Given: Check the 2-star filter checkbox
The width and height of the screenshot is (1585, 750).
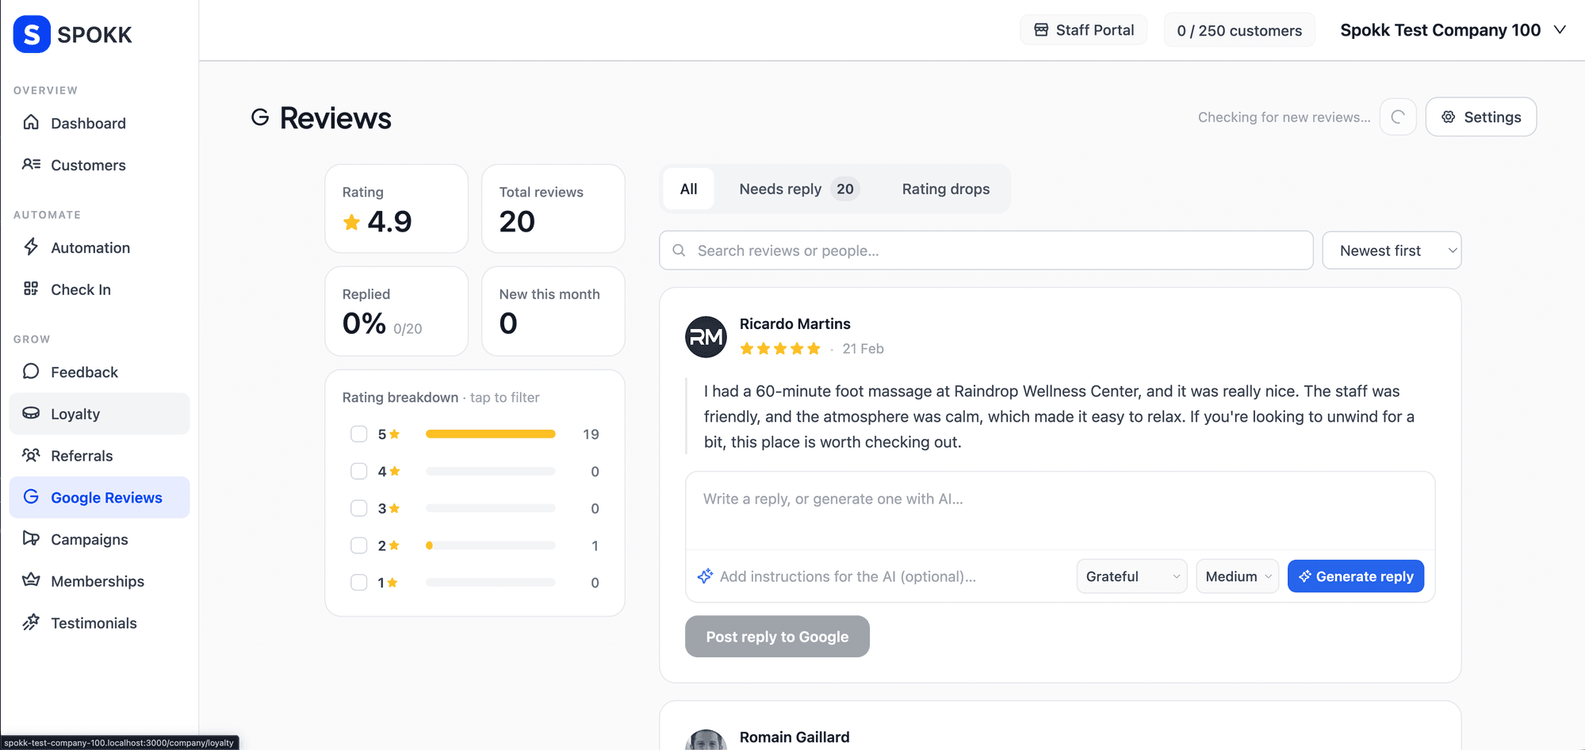Looking at the screenshot, I should pyautogui.click(x=359, y=545).
